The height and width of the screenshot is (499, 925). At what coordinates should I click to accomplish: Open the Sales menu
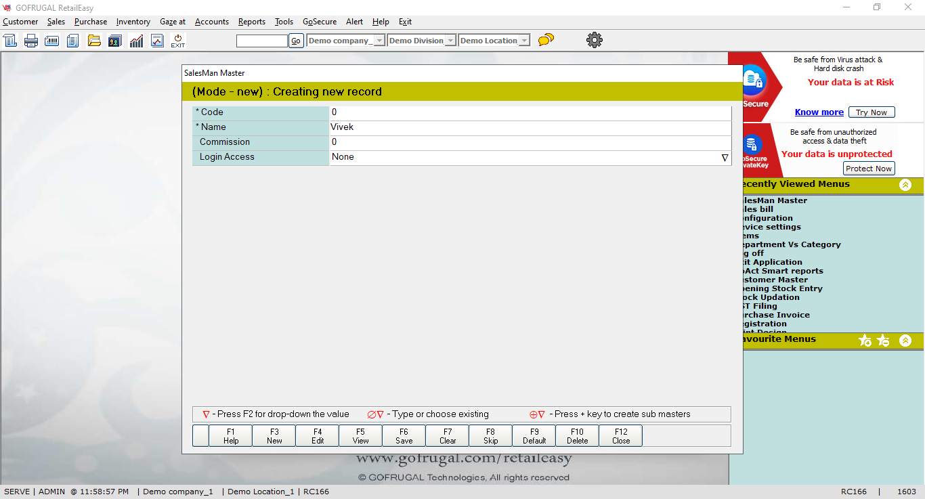[x=56, y=22]
